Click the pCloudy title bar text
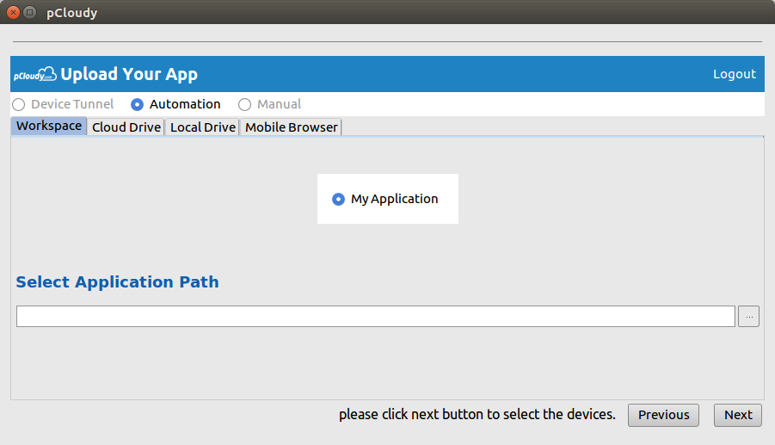 [x=71, y=13]
